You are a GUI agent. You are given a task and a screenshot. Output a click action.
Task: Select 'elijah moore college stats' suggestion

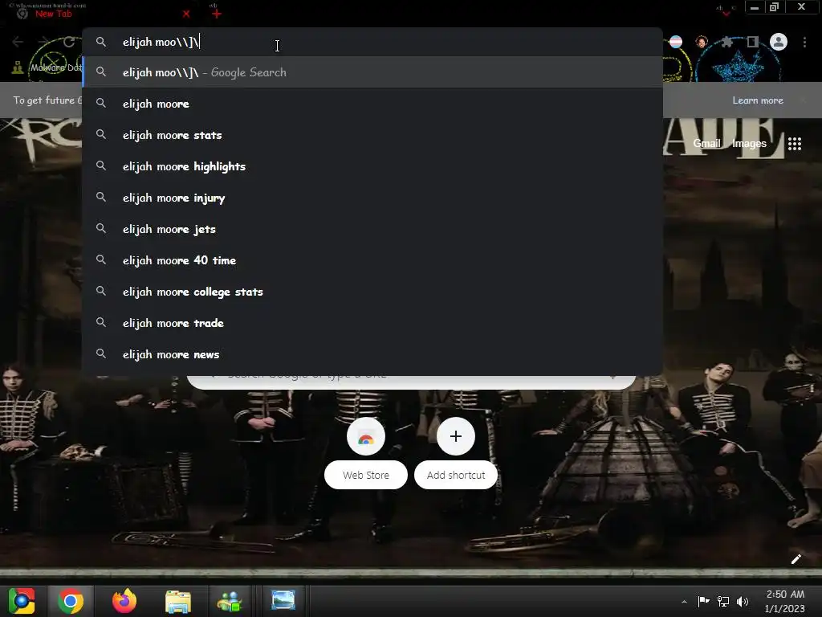(372, 292)
